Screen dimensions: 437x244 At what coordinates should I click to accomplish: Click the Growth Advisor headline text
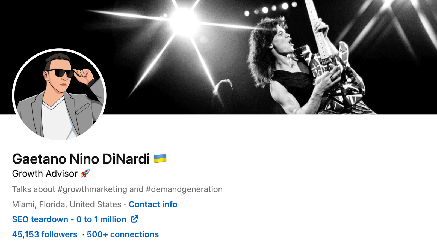[x=45, y=174]
